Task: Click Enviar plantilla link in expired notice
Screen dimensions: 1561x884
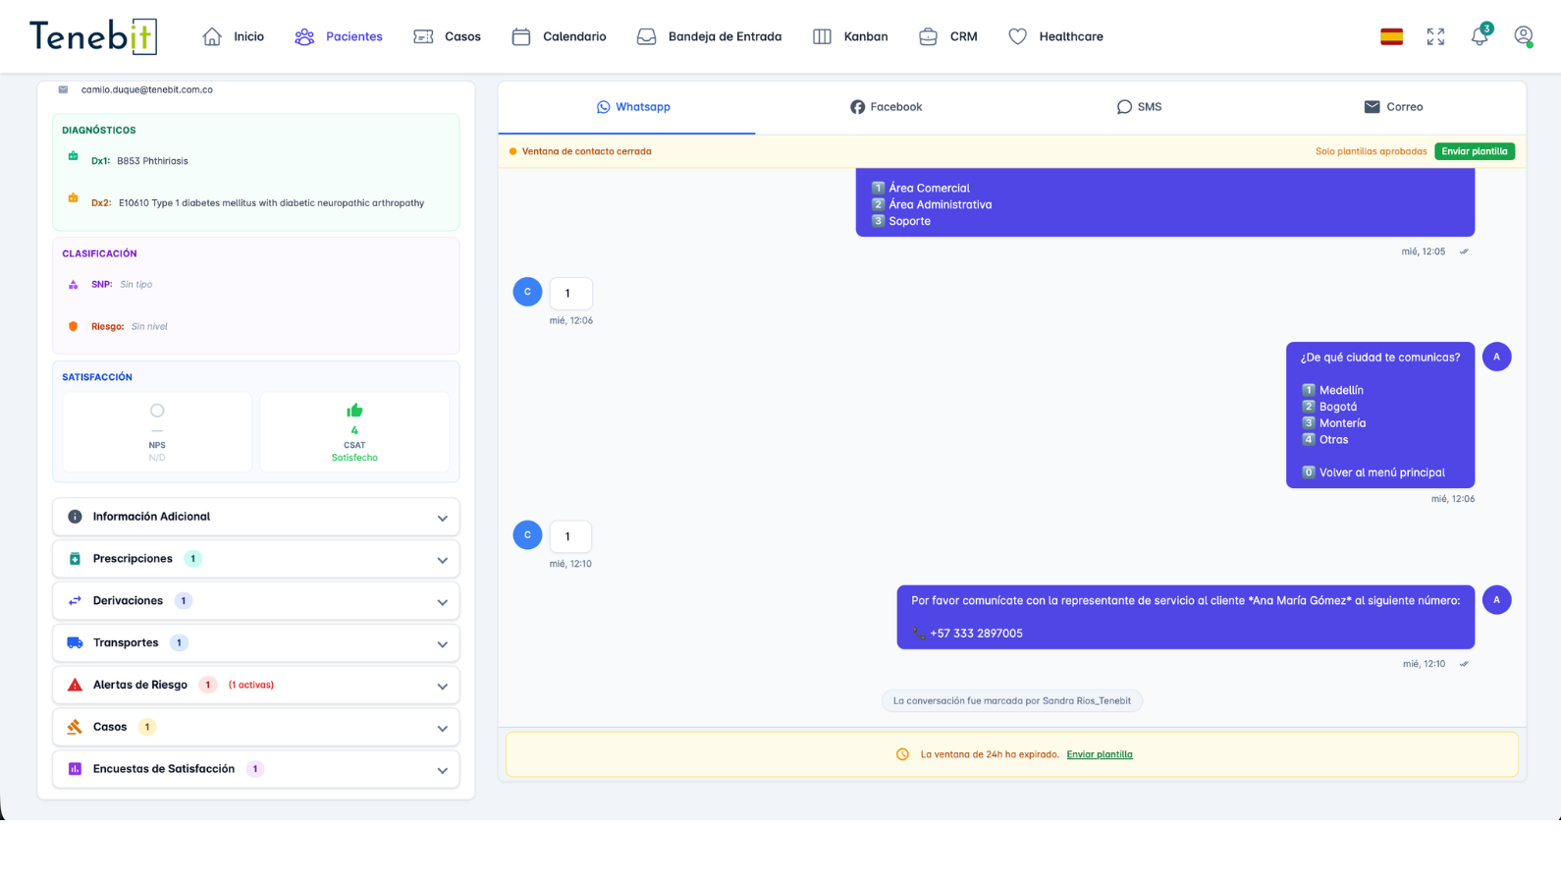Action: pyautogui.click(x=1100, y=754)
